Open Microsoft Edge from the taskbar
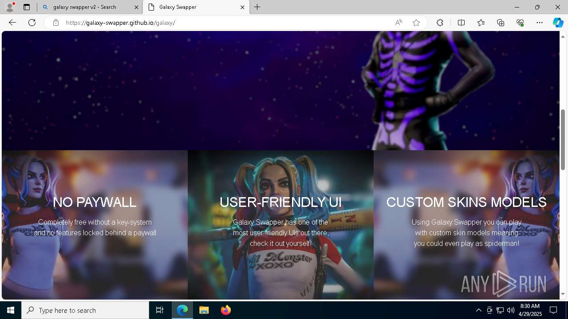 coord(182,310)
